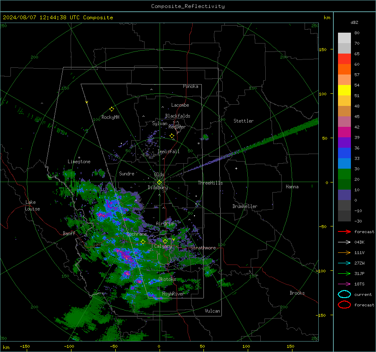Image resolution: width=376 pixels, height=352 pixels.
Task: Click the Calgary label
Action: [x=163, y=246]
